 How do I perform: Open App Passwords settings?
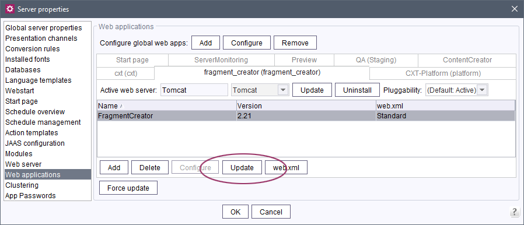[x=47, y=196]
